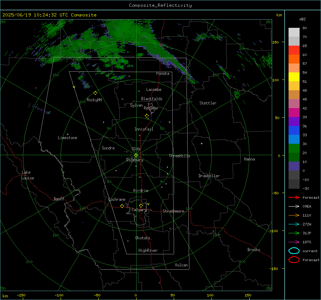Image resolution: width=321 pixels, height=300 pixels.
Task: Click the RockyMH label
Action: click(x=94, y=100)
